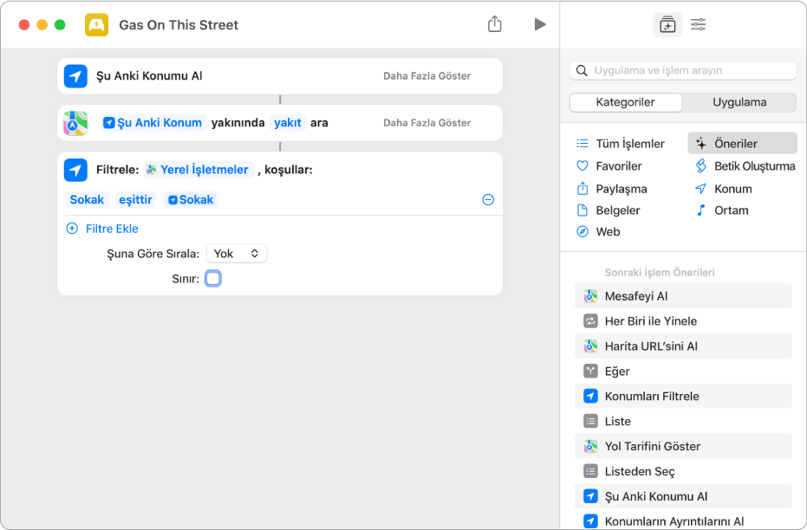Click the yellow Gas On This Street shortcut icon
This screenshot has height=530, width=807.
pos(96,25)
